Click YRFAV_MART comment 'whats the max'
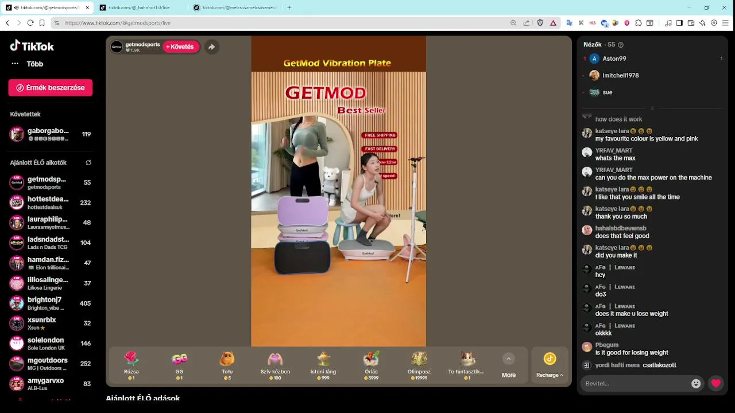This screenshot has width=735, height=413. click(616, 158)
